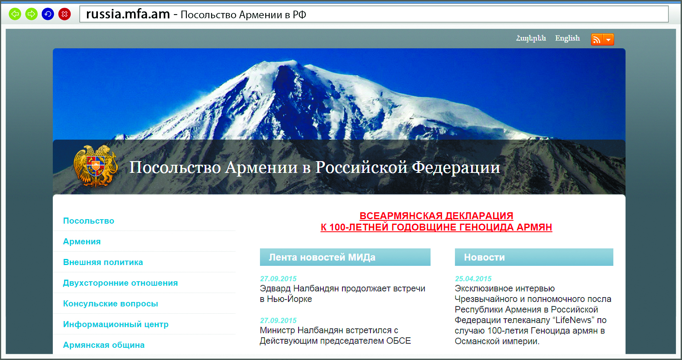Viewport: 682px width, 360px height.
Task: Open the Посольство menu item
Action: (x=89, y=221)
